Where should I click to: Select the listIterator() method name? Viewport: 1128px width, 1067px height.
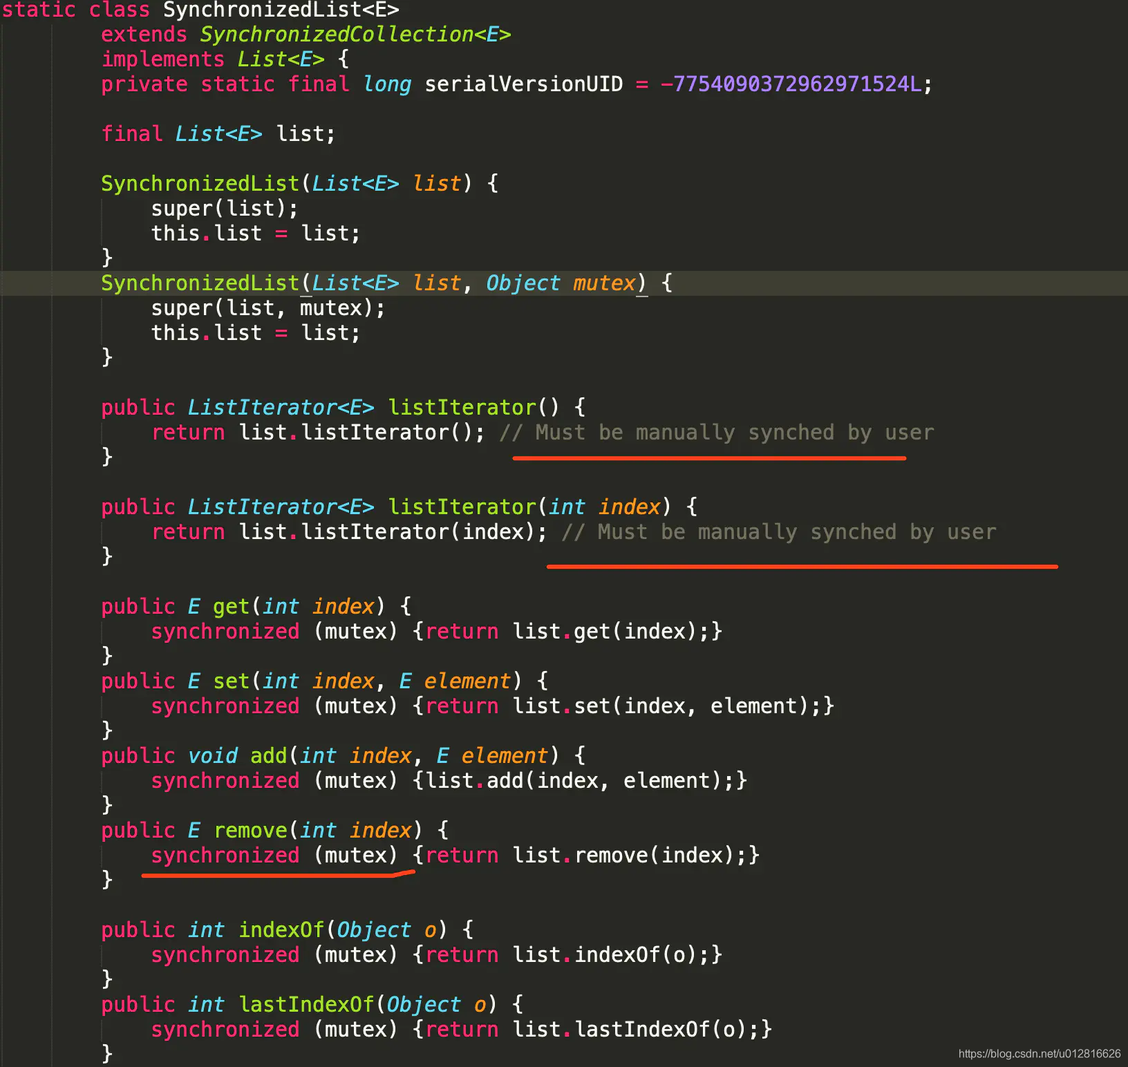click(x=460, y=407)
